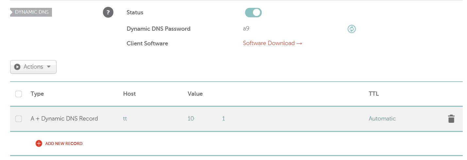Screen dimensions: 467x160
Task: Click the Actions dropdown arrow
Action: [x=49, y=67]
